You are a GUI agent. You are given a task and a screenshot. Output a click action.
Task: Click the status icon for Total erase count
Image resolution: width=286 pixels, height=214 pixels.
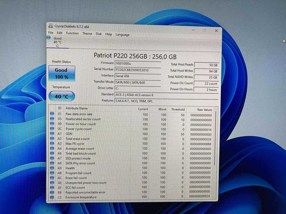pyautogui.click(x=52, y=138)
